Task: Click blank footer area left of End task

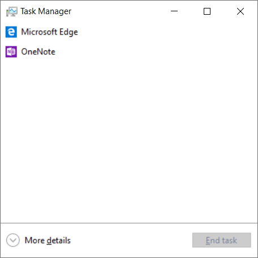Action: tap(132, 240)
